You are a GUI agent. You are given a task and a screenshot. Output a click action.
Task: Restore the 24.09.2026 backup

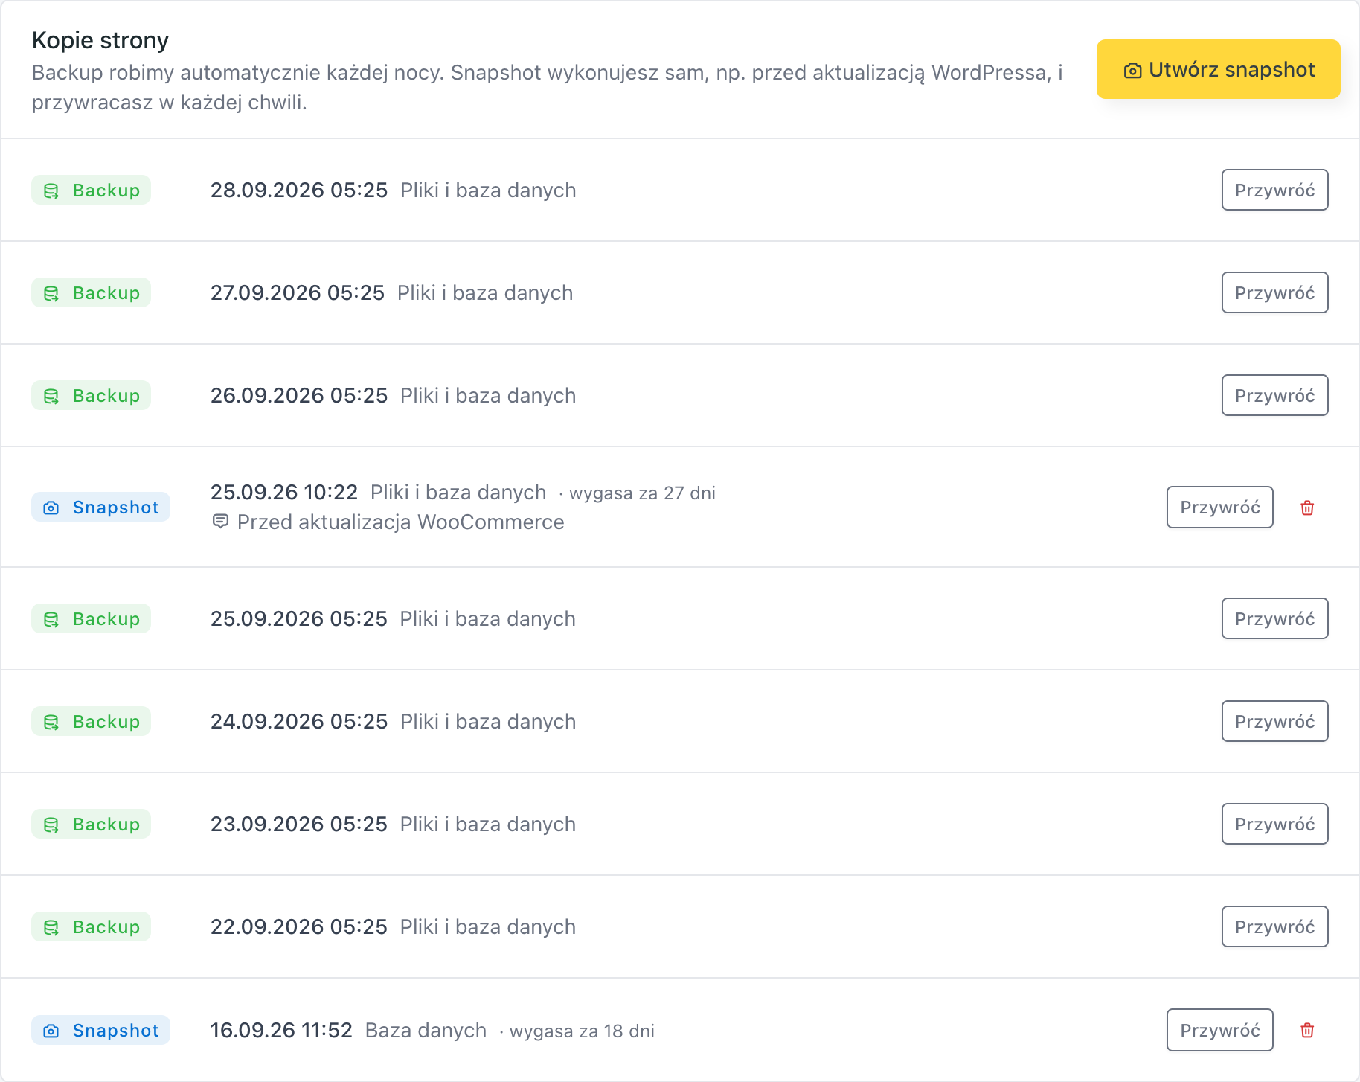pyautogui.click(x=1274, y=721)
